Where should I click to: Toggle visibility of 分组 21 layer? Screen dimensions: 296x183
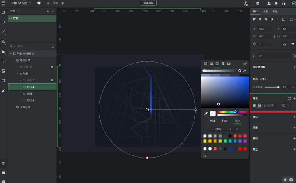[x=52, y=80]
